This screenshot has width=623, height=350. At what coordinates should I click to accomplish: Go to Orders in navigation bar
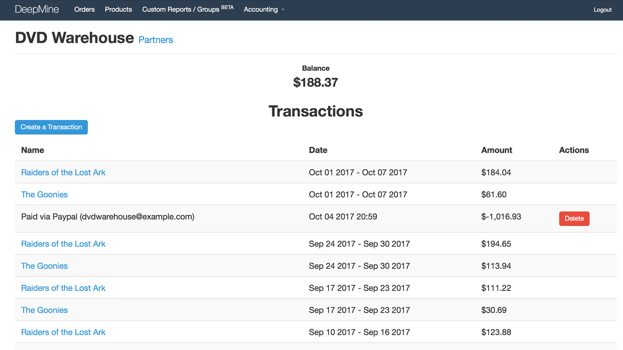(84, 9)
